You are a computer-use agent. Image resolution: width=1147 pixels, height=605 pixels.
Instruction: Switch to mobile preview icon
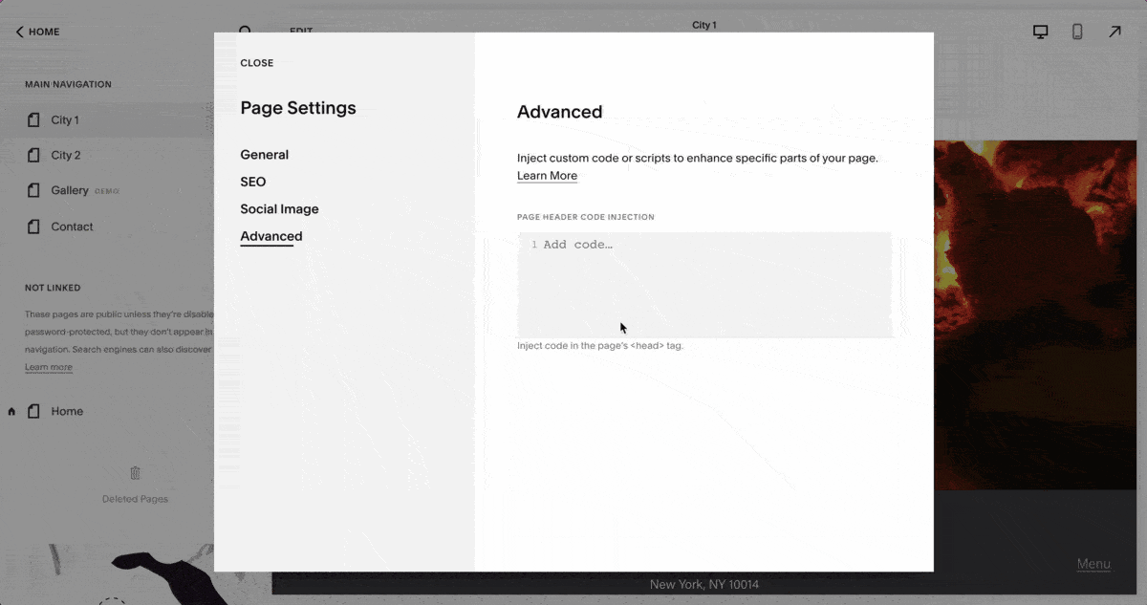pyautogui.click(x=1077, y=32)
